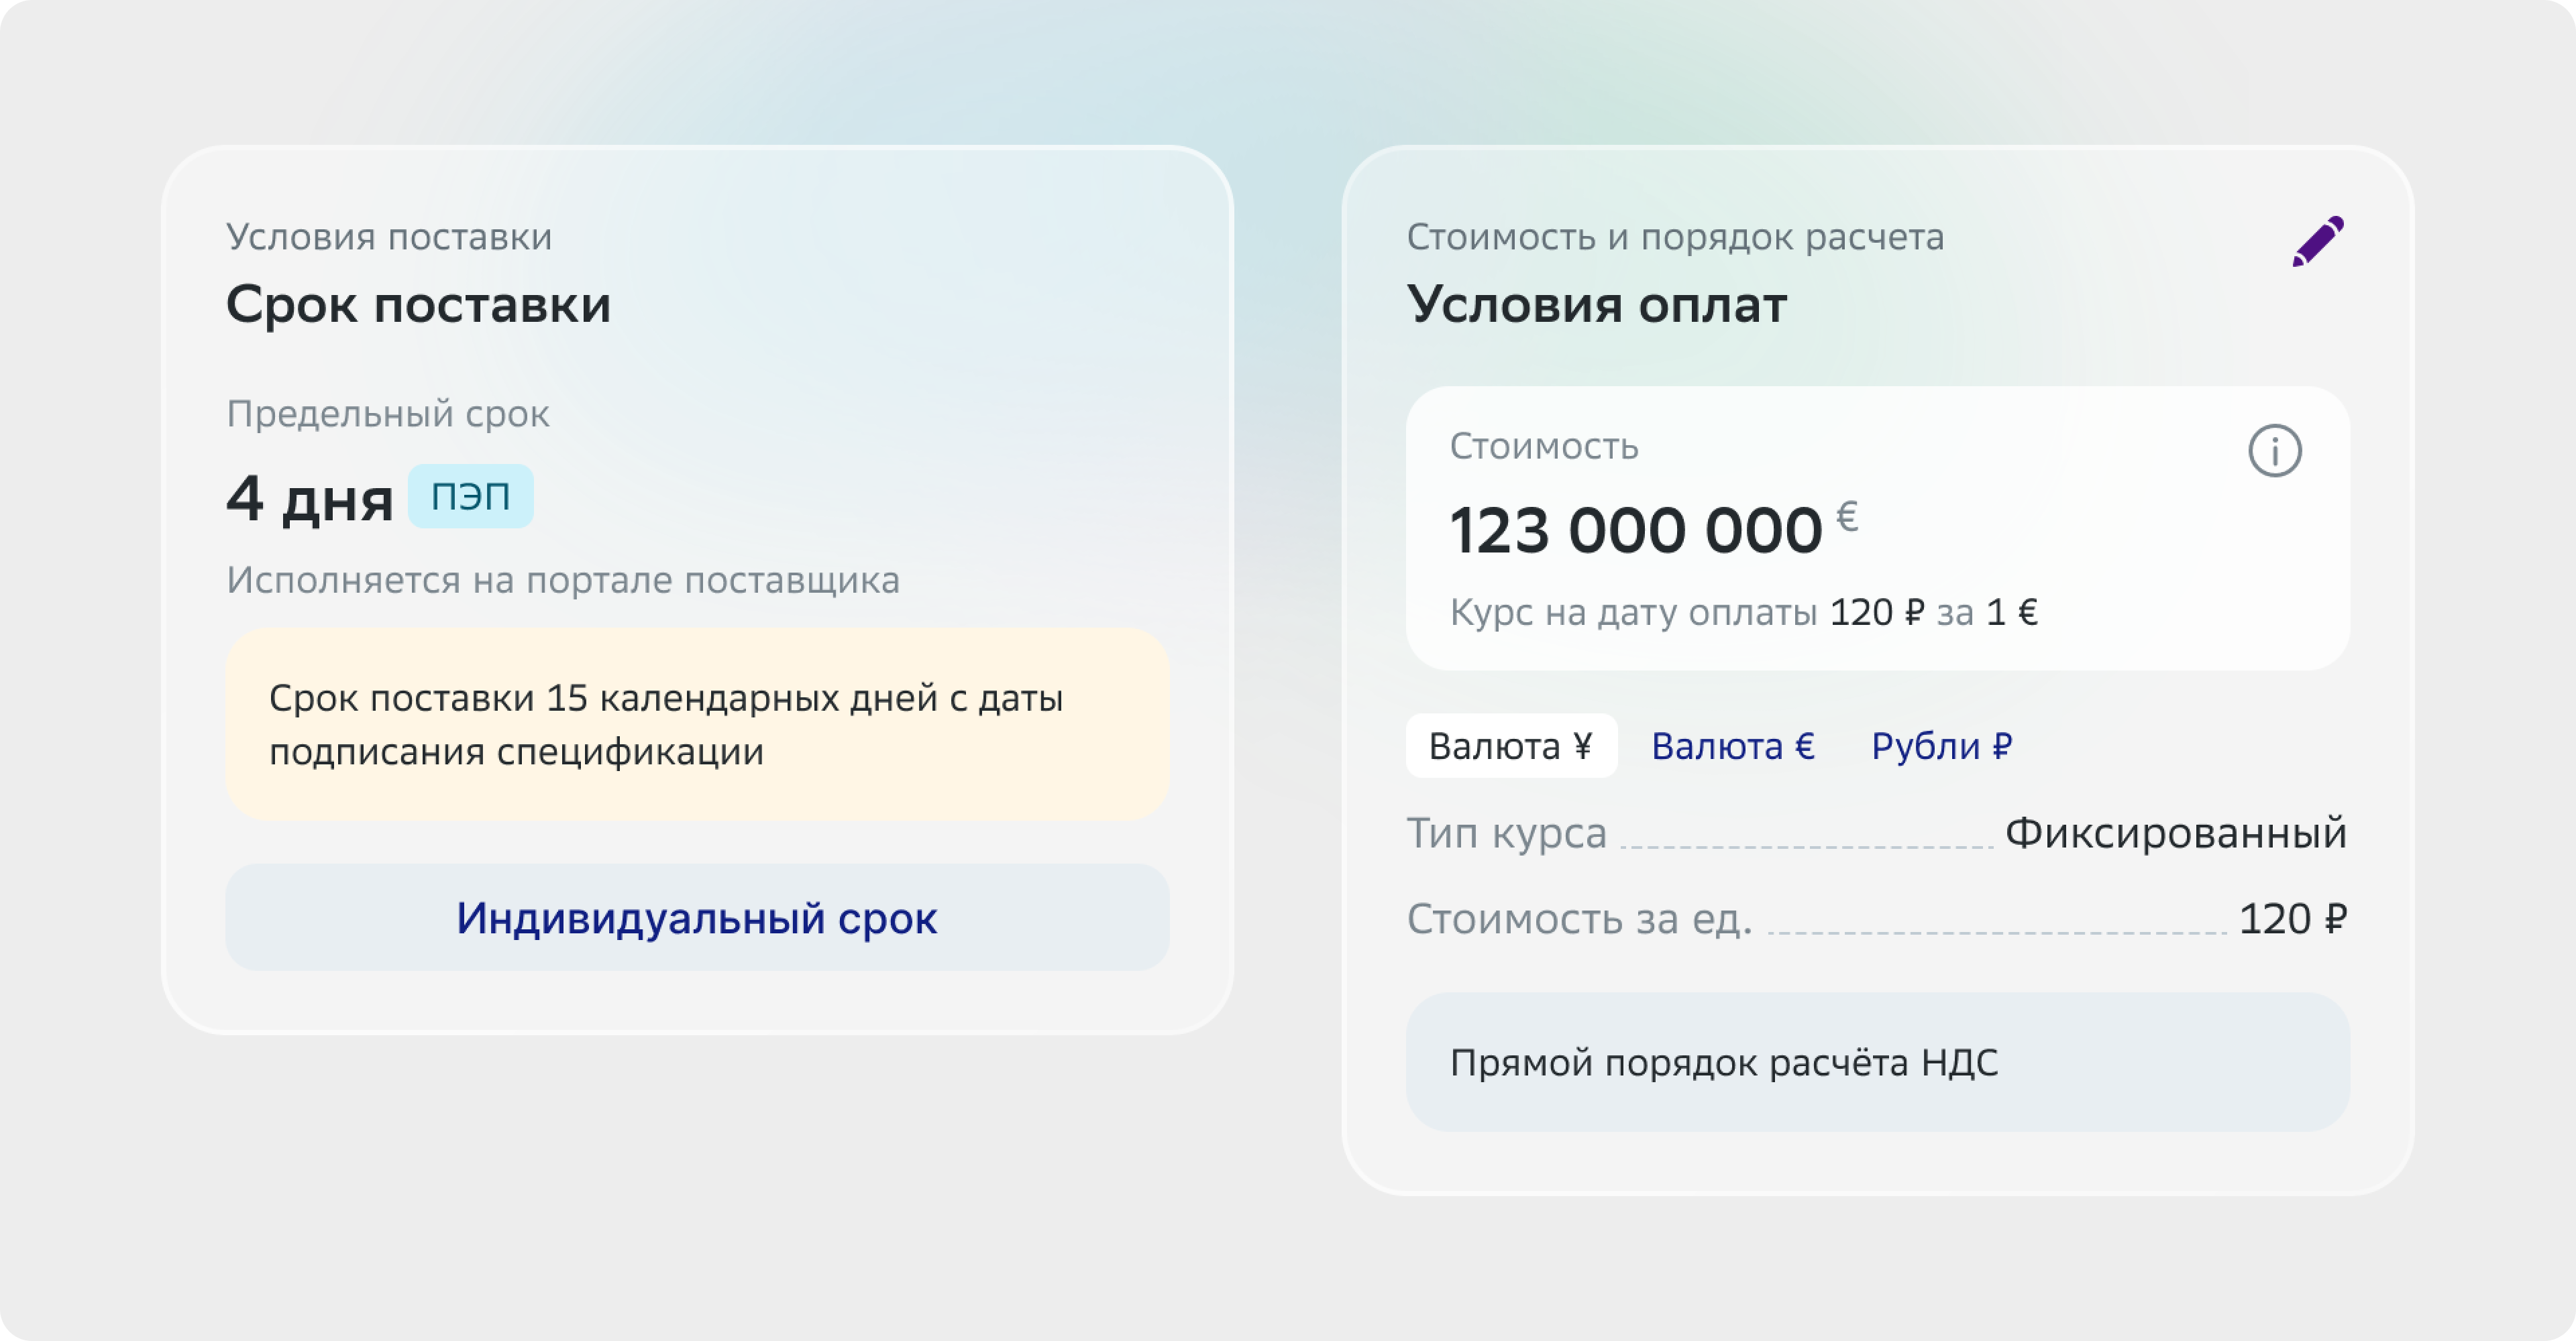Viewport: 2576px width, 1341px height.
Task: Click the Срок поставки heading
Action: pos(418,304)
